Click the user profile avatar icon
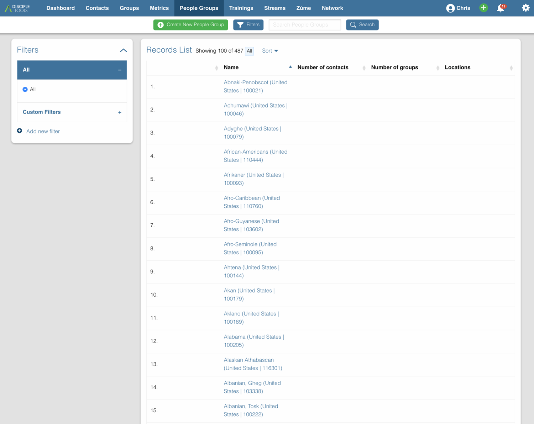 [450, 8]
